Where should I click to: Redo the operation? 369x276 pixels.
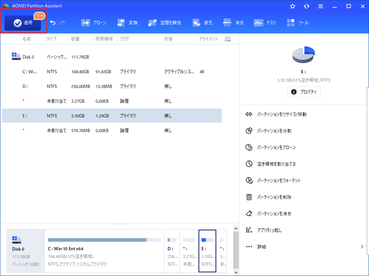click(x=62, y=22)
